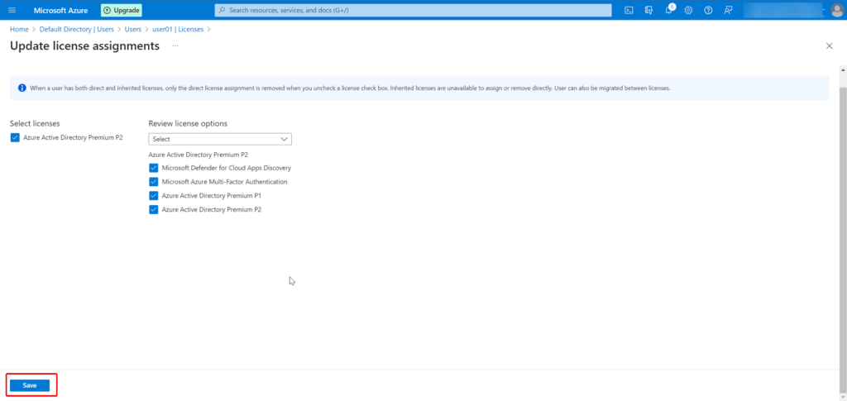
Task: Open the feedback icon
Action: click(728, 10)
